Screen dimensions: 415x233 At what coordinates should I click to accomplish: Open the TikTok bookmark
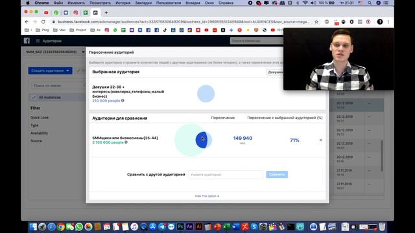click(x=165, y=30)
